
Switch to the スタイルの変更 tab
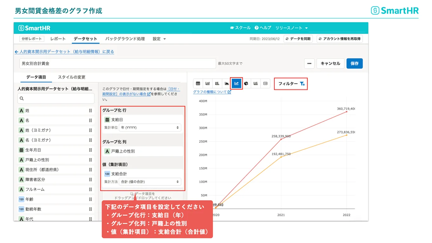tap(71, 77)
